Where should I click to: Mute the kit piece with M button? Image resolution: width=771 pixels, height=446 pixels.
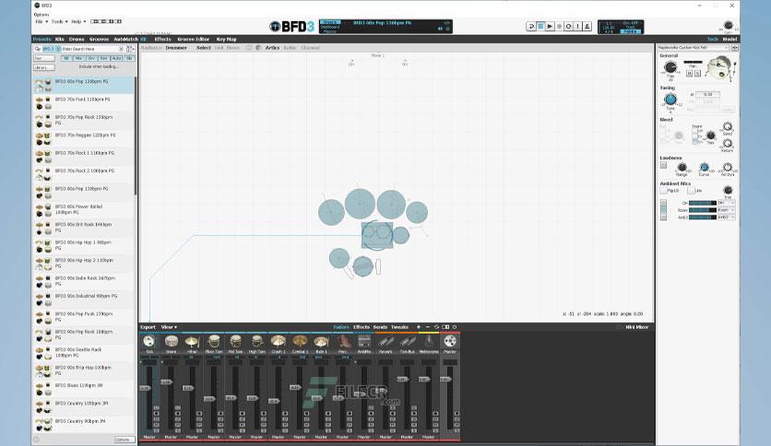point(689,73)
